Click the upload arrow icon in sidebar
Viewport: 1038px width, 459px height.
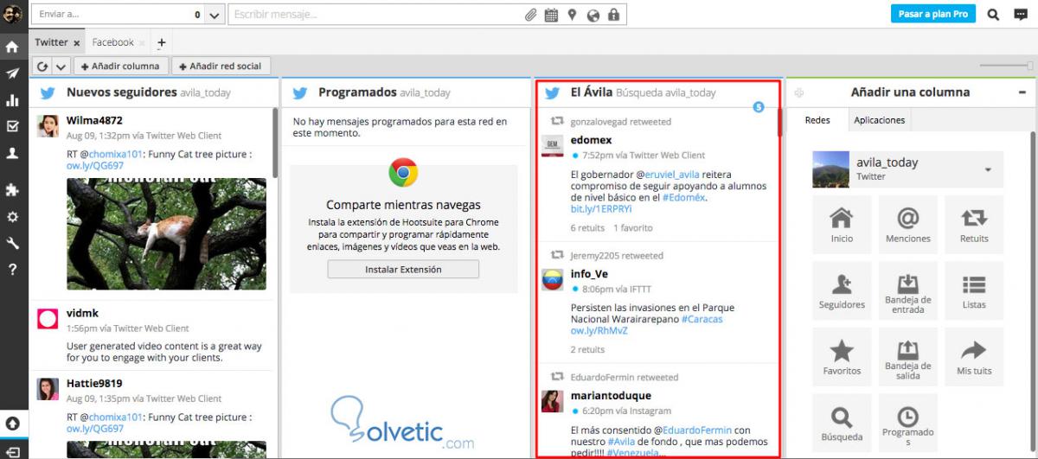12,424
